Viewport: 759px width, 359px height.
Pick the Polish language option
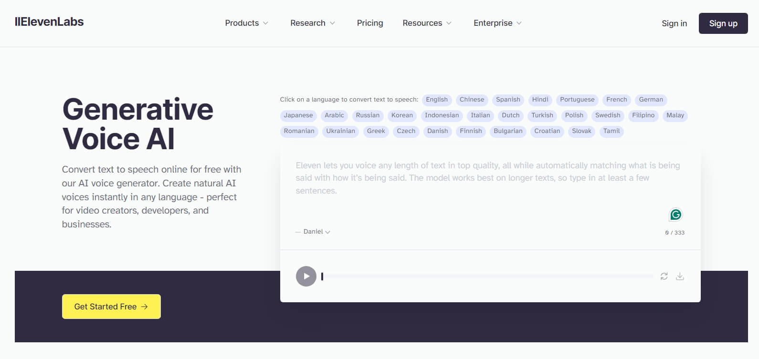pos(574,115)
